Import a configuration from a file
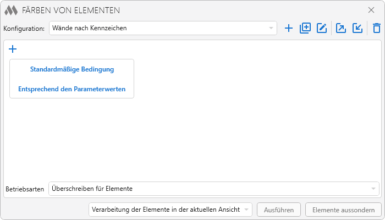Screen dimensions: 385x220 pos(358,28)
